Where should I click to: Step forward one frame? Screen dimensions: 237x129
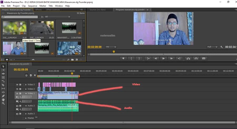(171, 58)
